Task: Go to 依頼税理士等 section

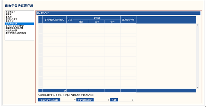Action: [x=11, y=19]
